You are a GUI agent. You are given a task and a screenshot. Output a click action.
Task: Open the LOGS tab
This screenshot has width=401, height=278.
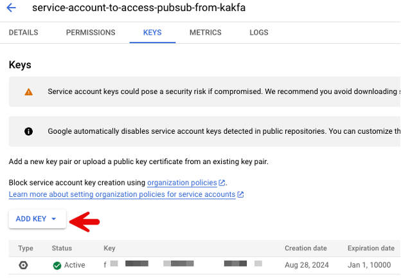point(259,33)
